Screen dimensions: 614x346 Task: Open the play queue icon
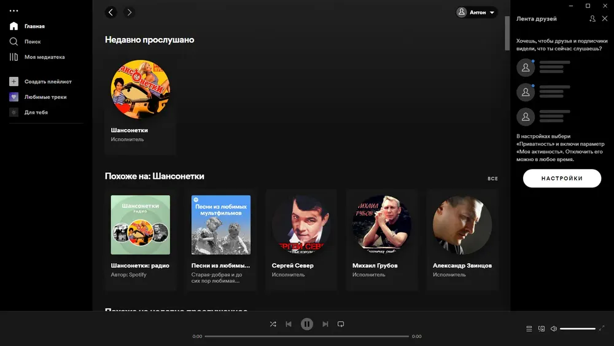tap(529, 328)
